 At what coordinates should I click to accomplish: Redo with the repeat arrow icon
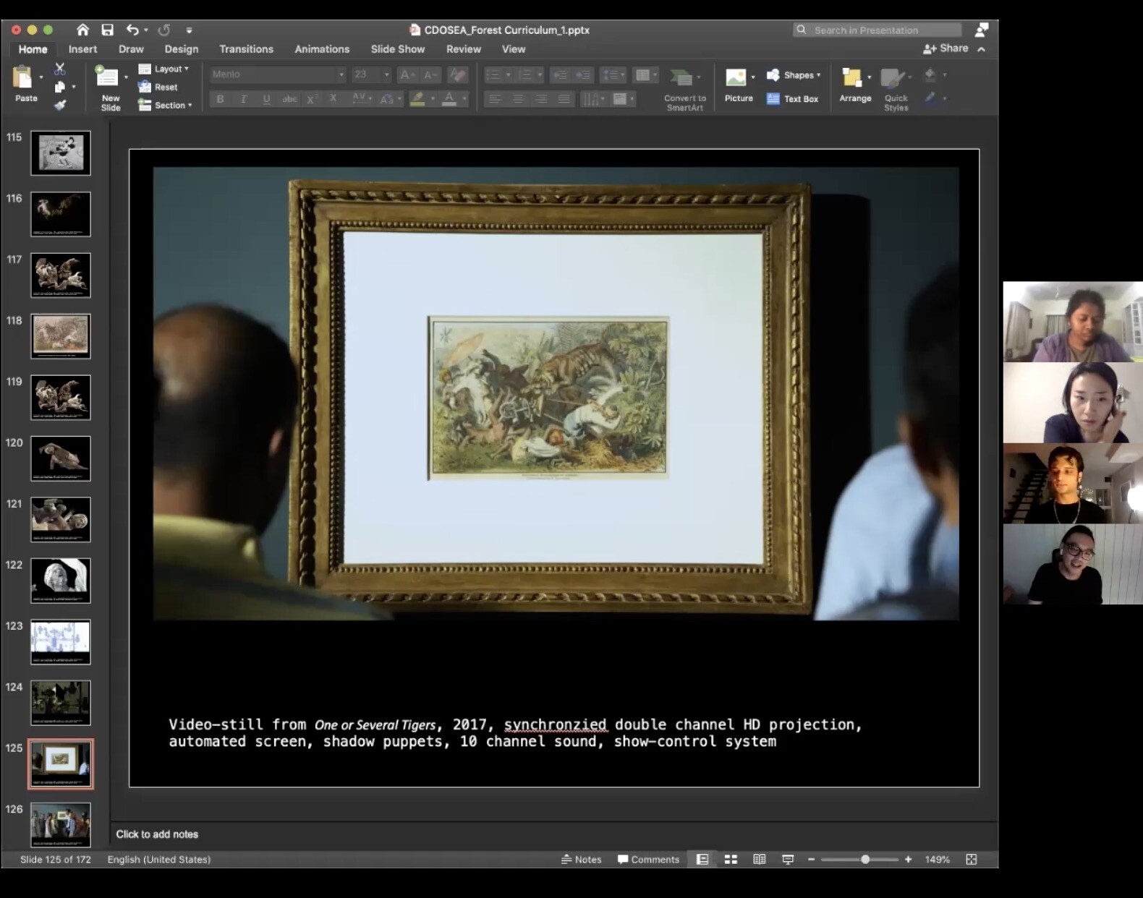pos(164,30)
